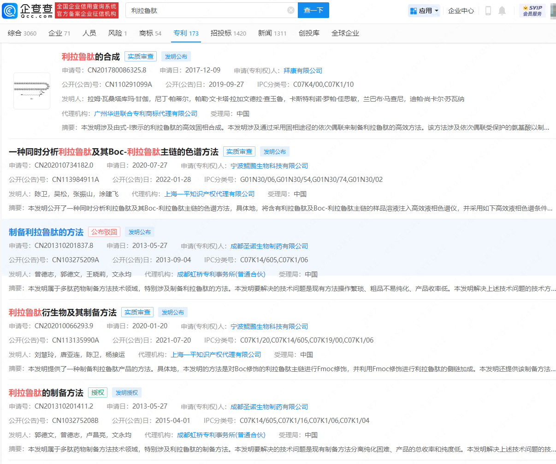Click 实质审查 tag of the 衍生物 patent
The image size is (556, 464).
[137, 313]
